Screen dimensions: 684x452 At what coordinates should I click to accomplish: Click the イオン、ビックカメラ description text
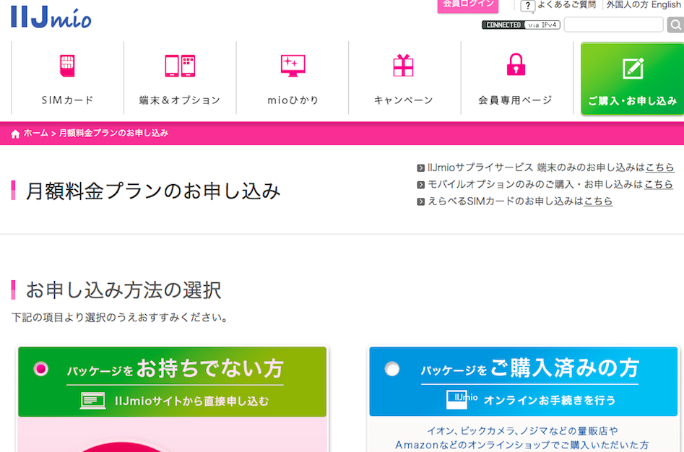pos(522,438)
